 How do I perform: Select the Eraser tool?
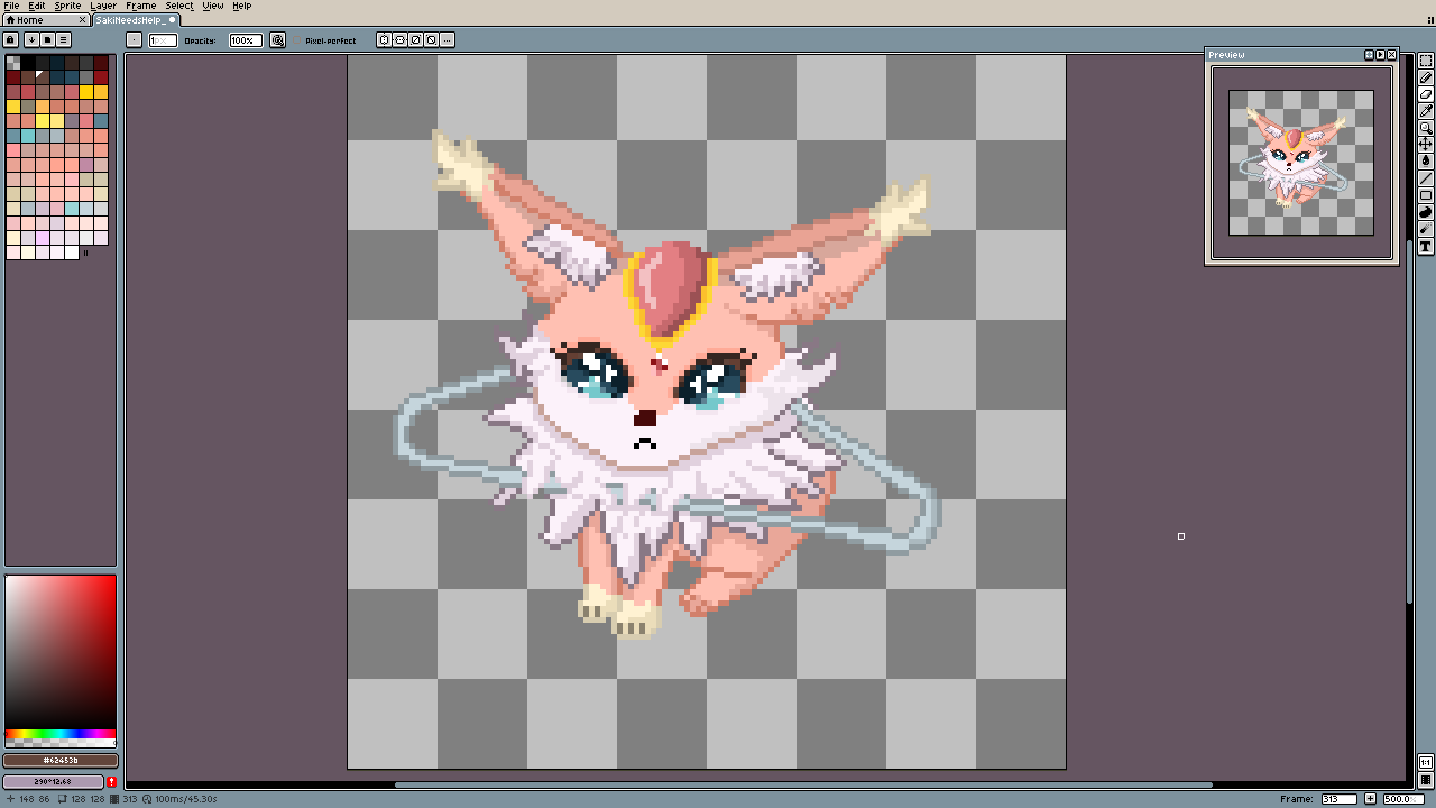coord(1425,94)
